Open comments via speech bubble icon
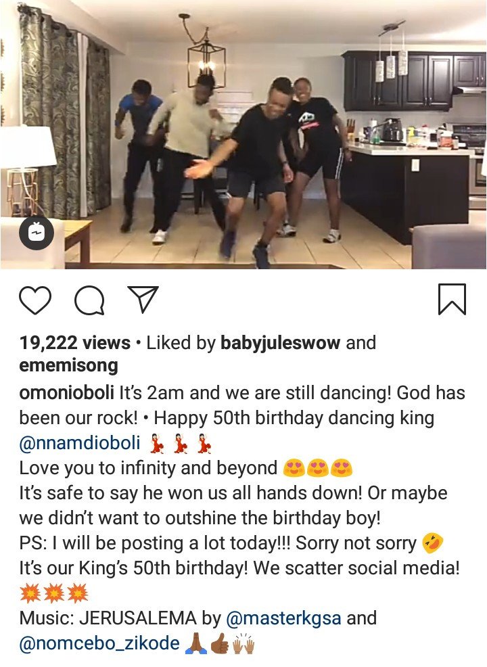The image size is (487, 667). tap(89, 300)
